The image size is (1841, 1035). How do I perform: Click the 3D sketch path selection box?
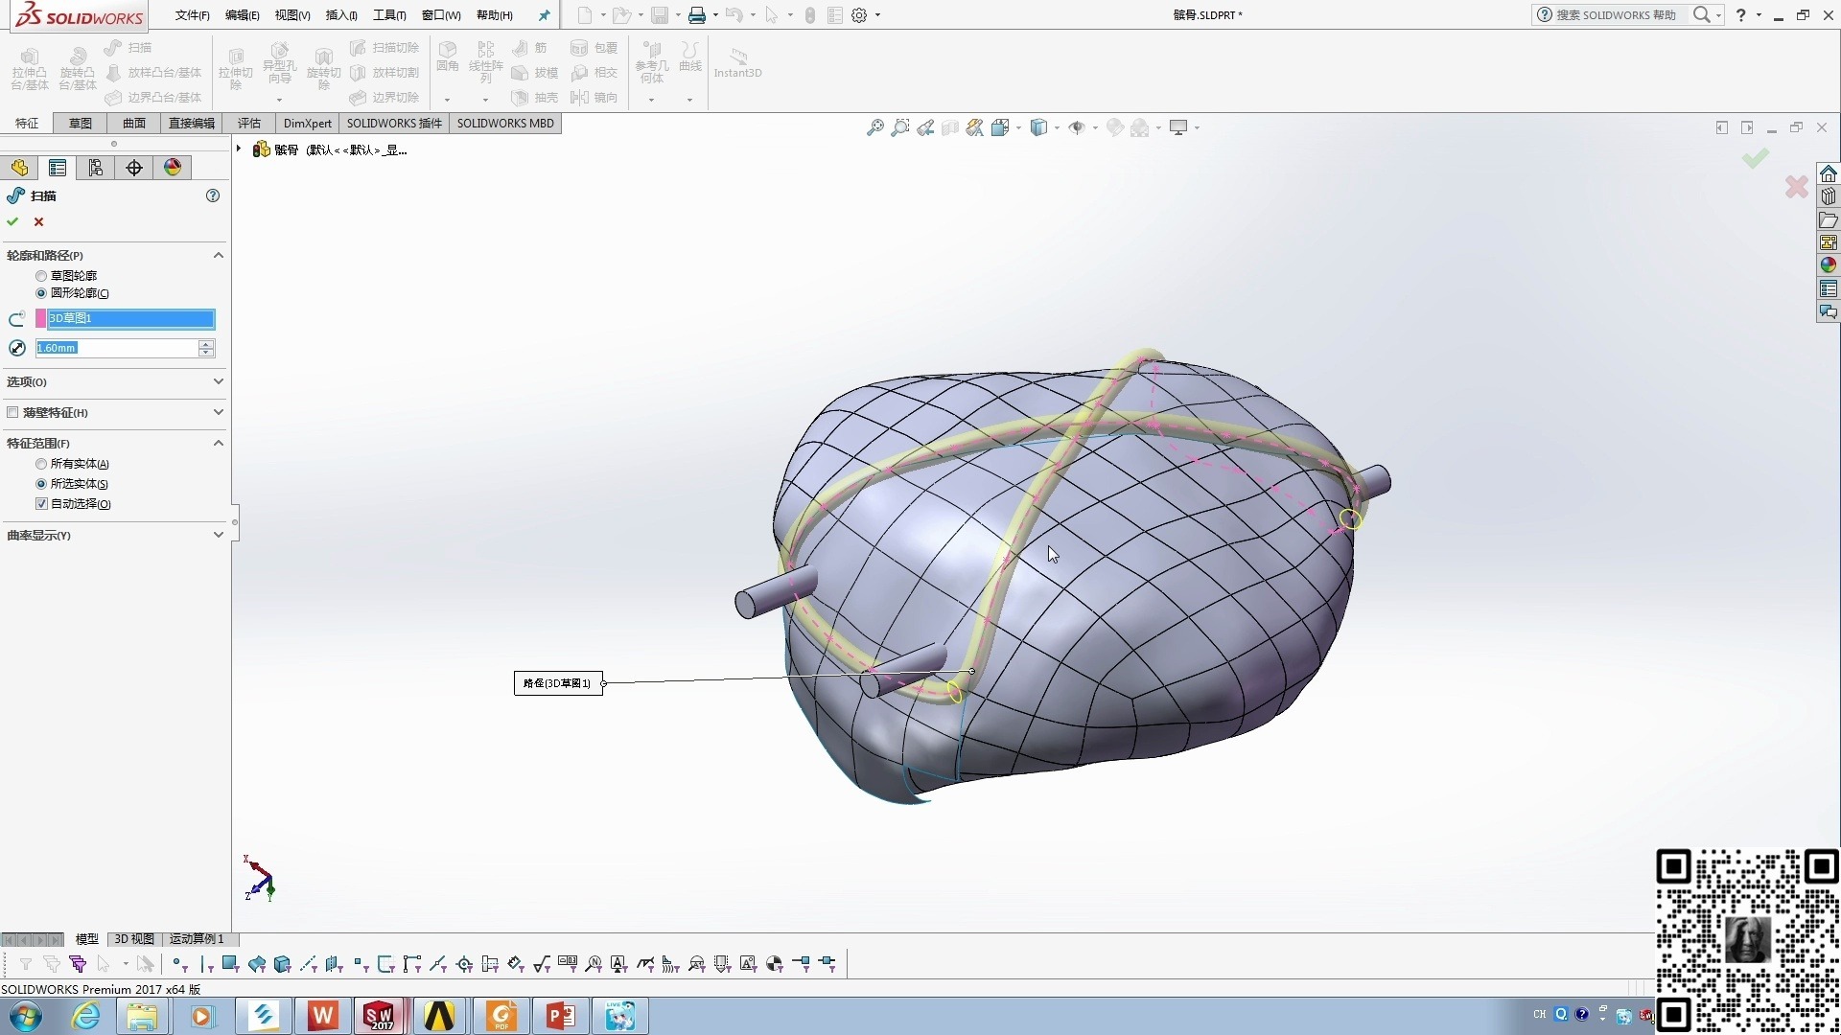point(131,318)
